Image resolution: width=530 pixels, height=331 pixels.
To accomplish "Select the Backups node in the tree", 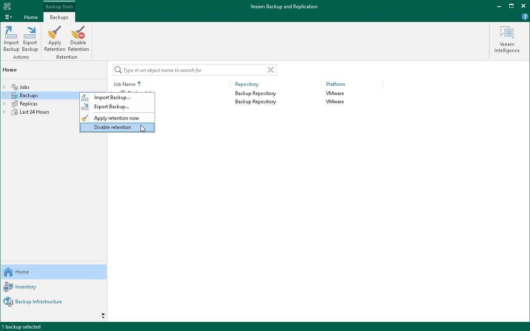I will tap(29, 95).
